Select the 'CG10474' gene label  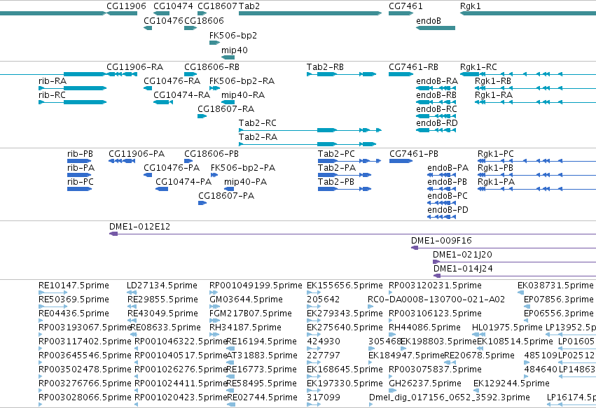[173, 6]
